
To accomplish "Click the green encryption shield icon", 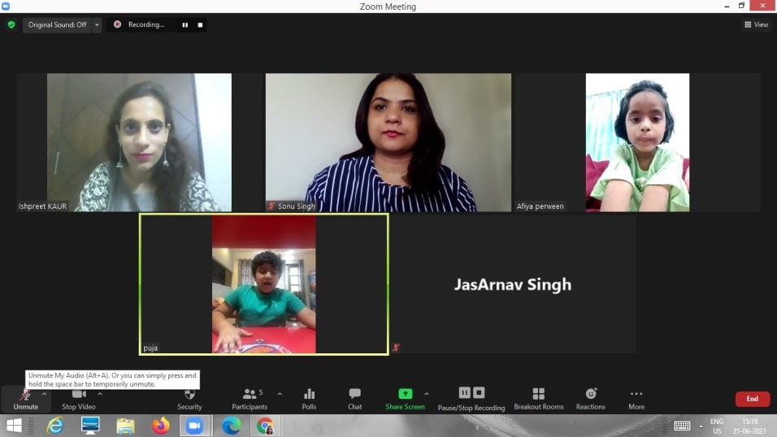I will point(11,25).
